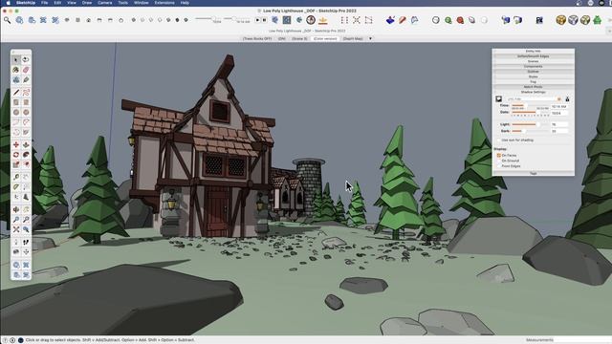Screen dimensions: 612x344
Task: Select the Circle tool
Action: point(16,113)
